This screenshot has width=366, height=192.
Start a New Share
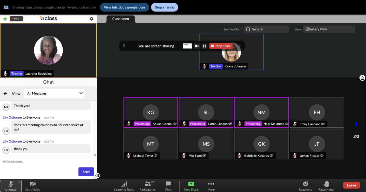pyautogui.click(x=191, y=186)
